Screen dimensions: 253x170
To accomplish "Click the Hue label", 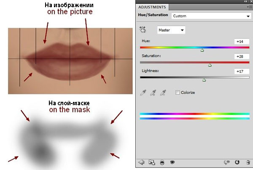I will (146, 41).
